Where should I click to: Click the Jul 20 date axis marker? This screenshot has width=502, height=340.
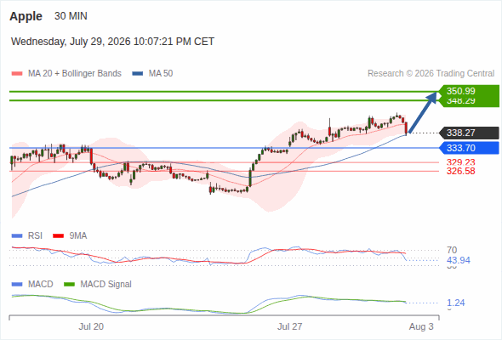point(91,326)
